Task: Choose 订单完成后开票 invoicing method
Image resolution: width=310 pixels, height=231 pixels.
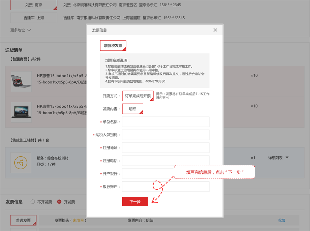Action: [138, 96]
